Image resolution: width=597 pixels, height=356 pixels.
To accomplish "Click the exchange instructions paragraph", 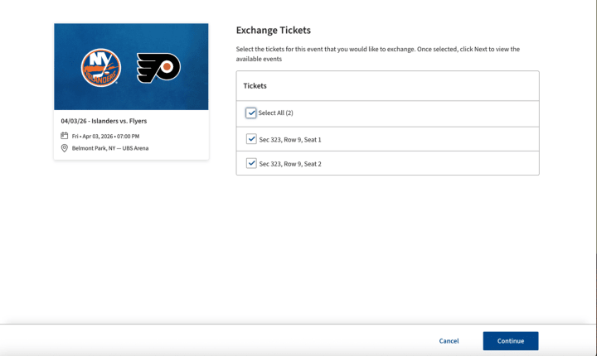I will pos(377,54).
